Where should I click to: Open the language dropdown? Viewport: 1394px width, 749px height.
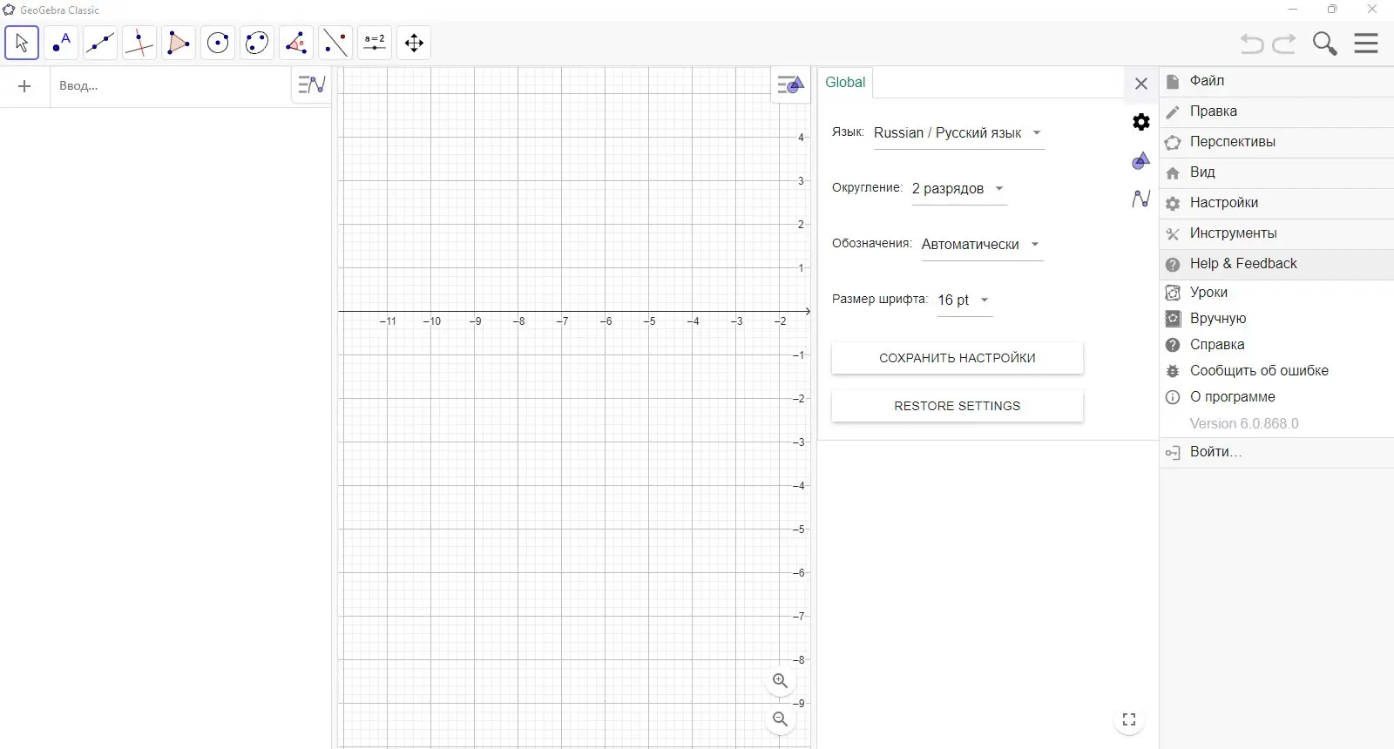point(959,133)
